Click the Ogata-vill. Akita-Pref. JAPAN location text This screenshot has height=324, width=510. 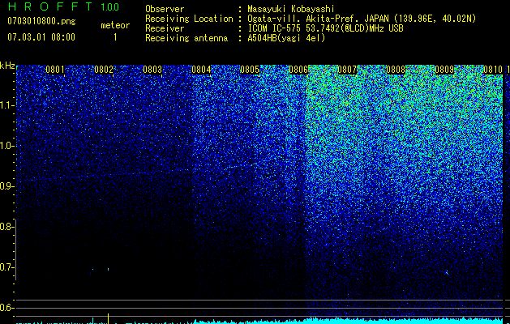362,19
